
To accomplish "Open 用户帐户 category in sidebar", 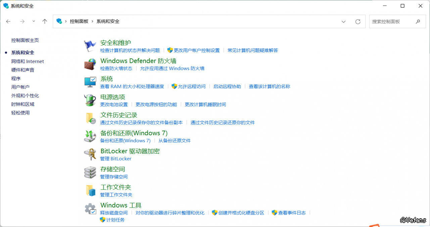I will point(20,87).
